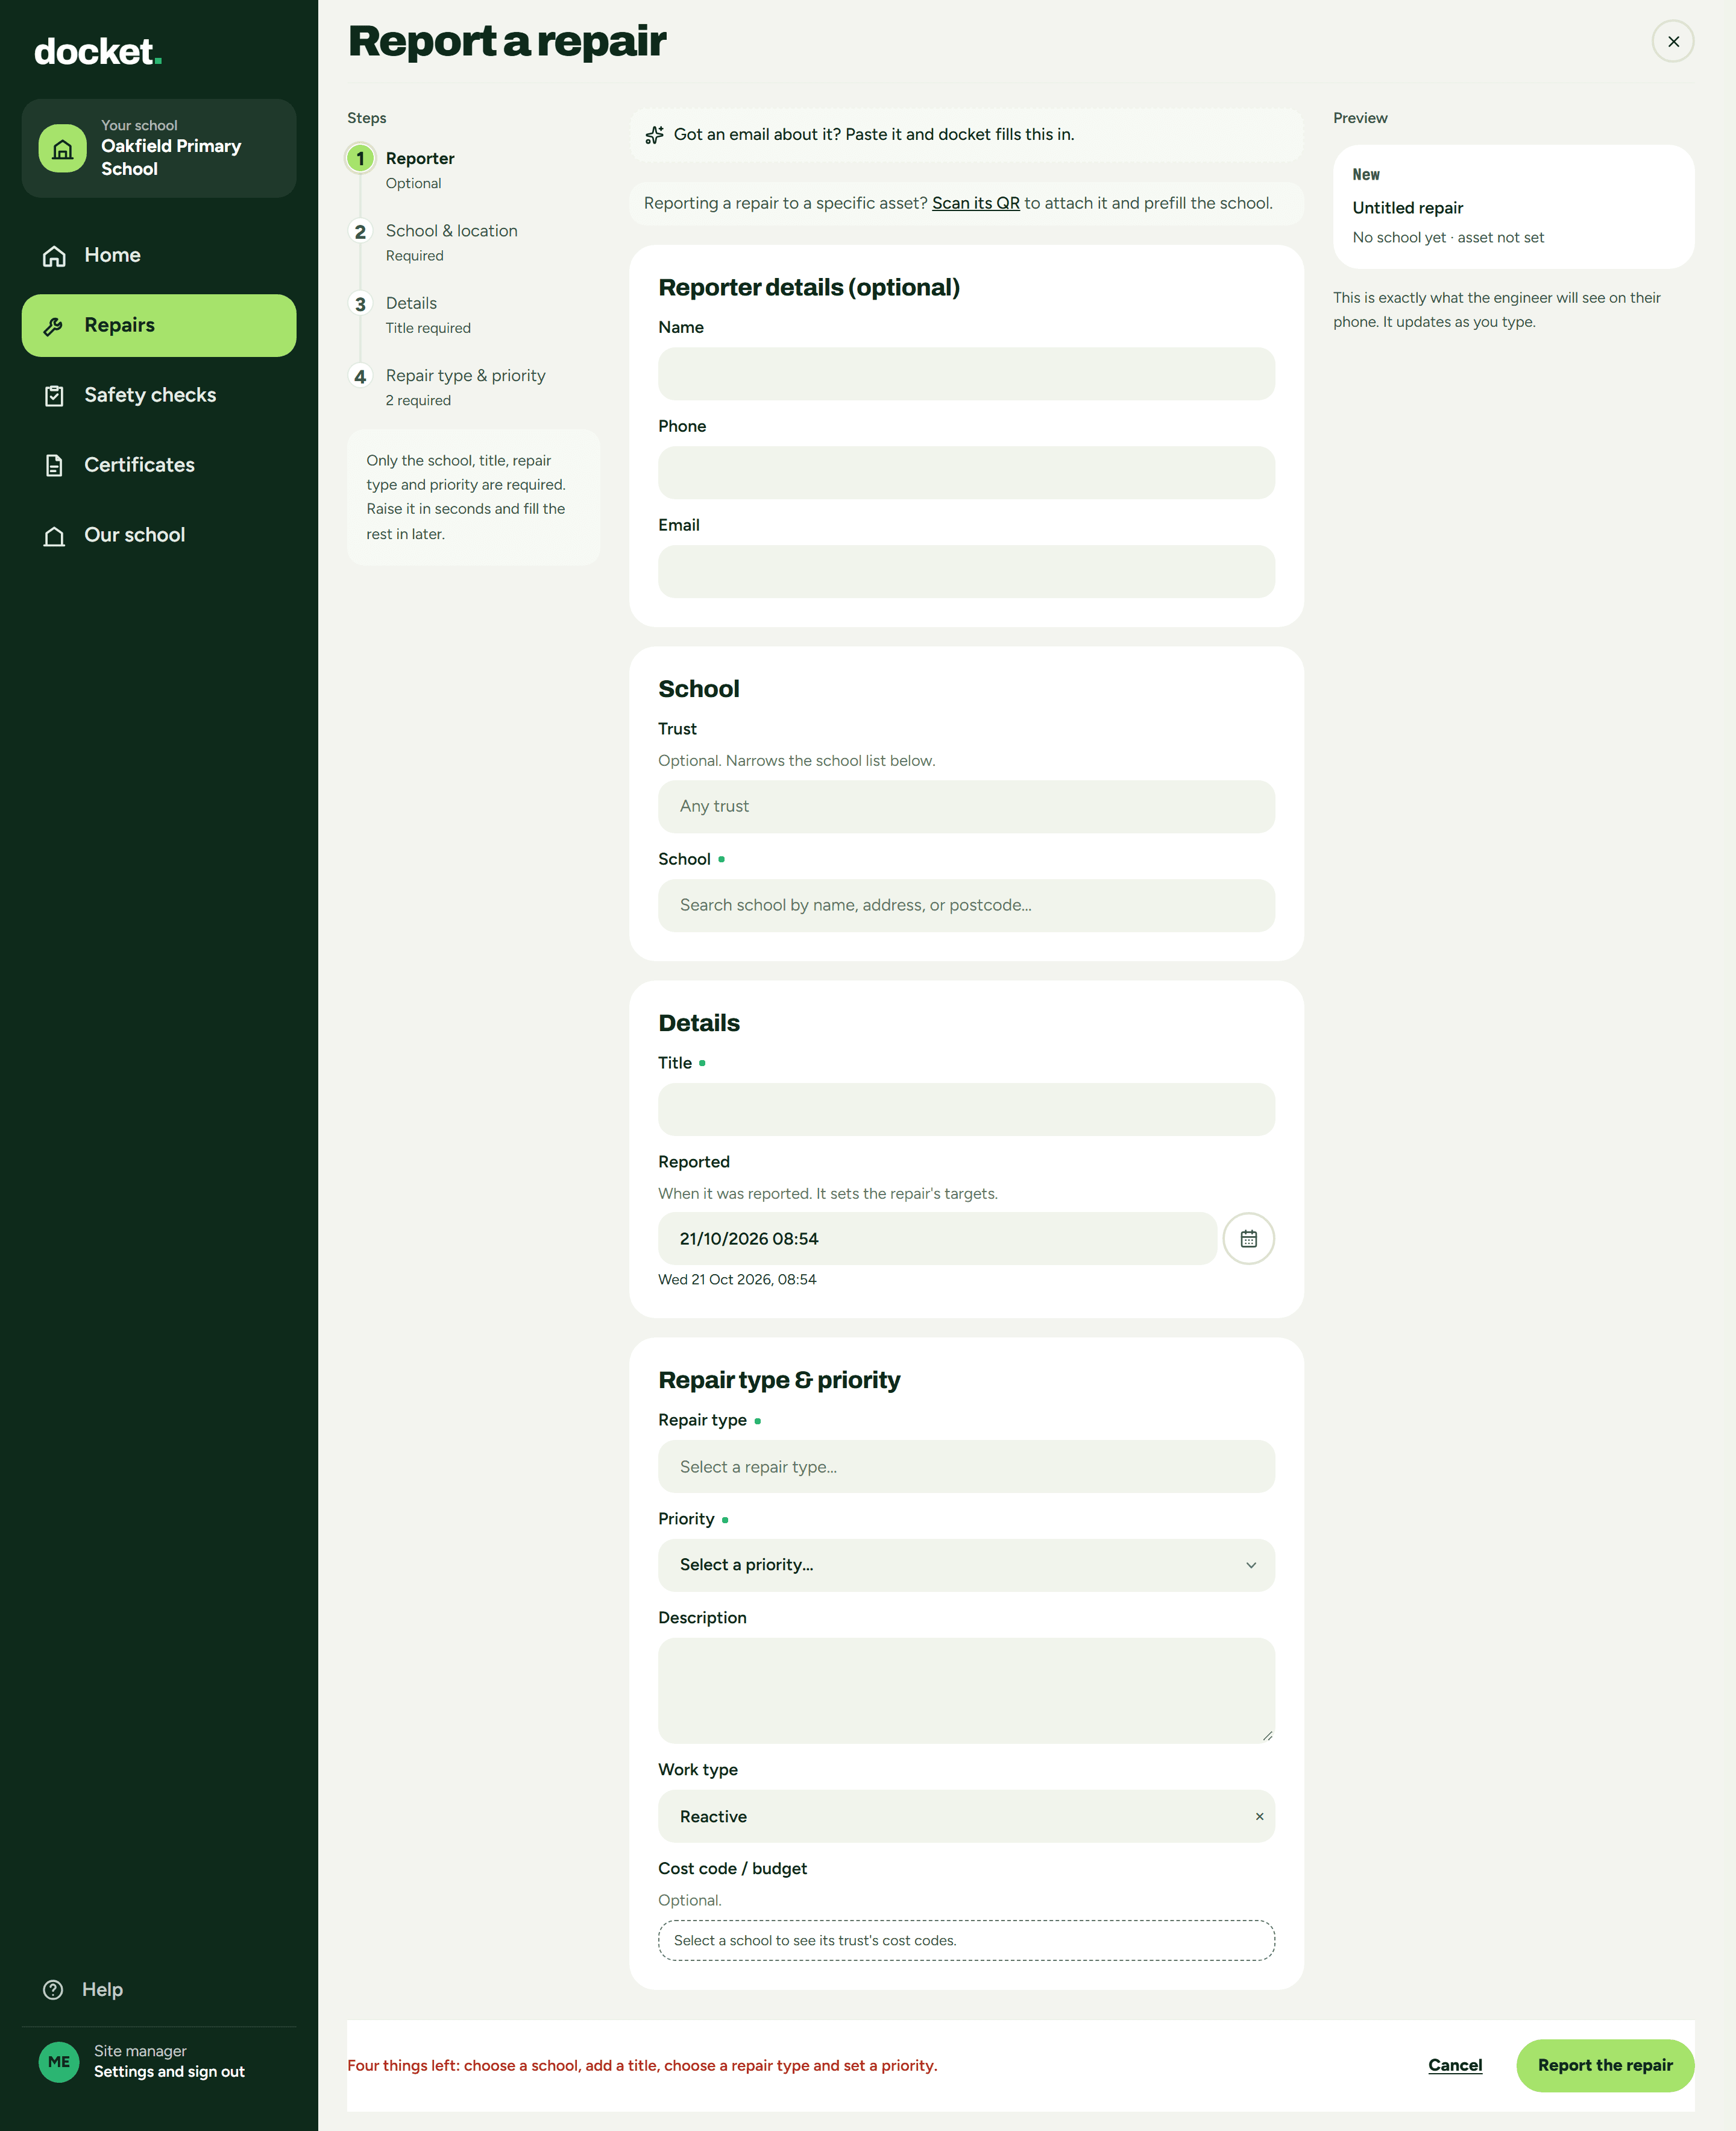The height and width of the screenshot is (2131, 1736).
Task: Open the Repairs section
Action: click(x=159, y=325)
